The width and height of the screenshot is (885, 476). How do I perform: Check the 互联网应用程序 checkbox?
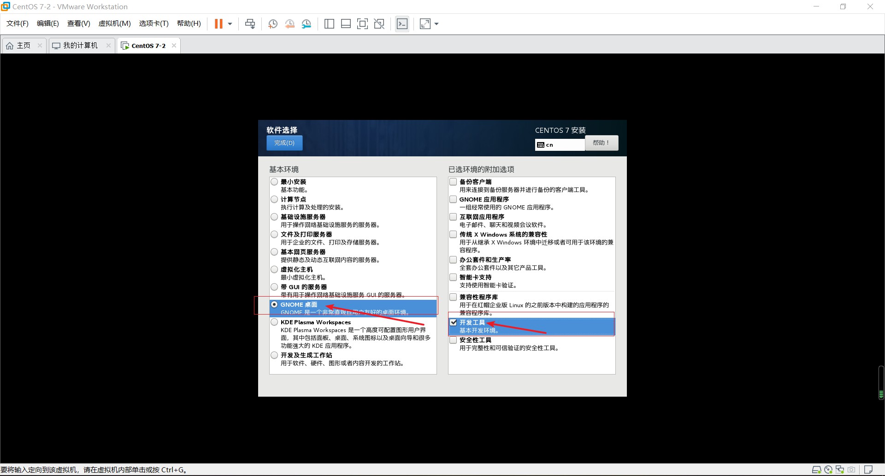click(453, 217)
